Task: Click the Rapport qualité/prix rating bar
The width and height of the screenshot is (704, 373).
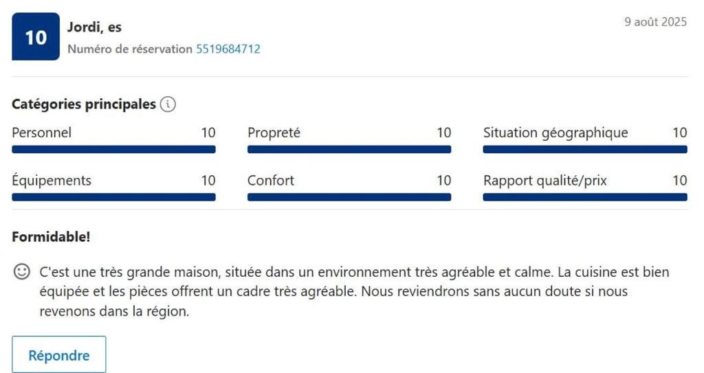Action: pyautogui.click(x=585, y=197)
